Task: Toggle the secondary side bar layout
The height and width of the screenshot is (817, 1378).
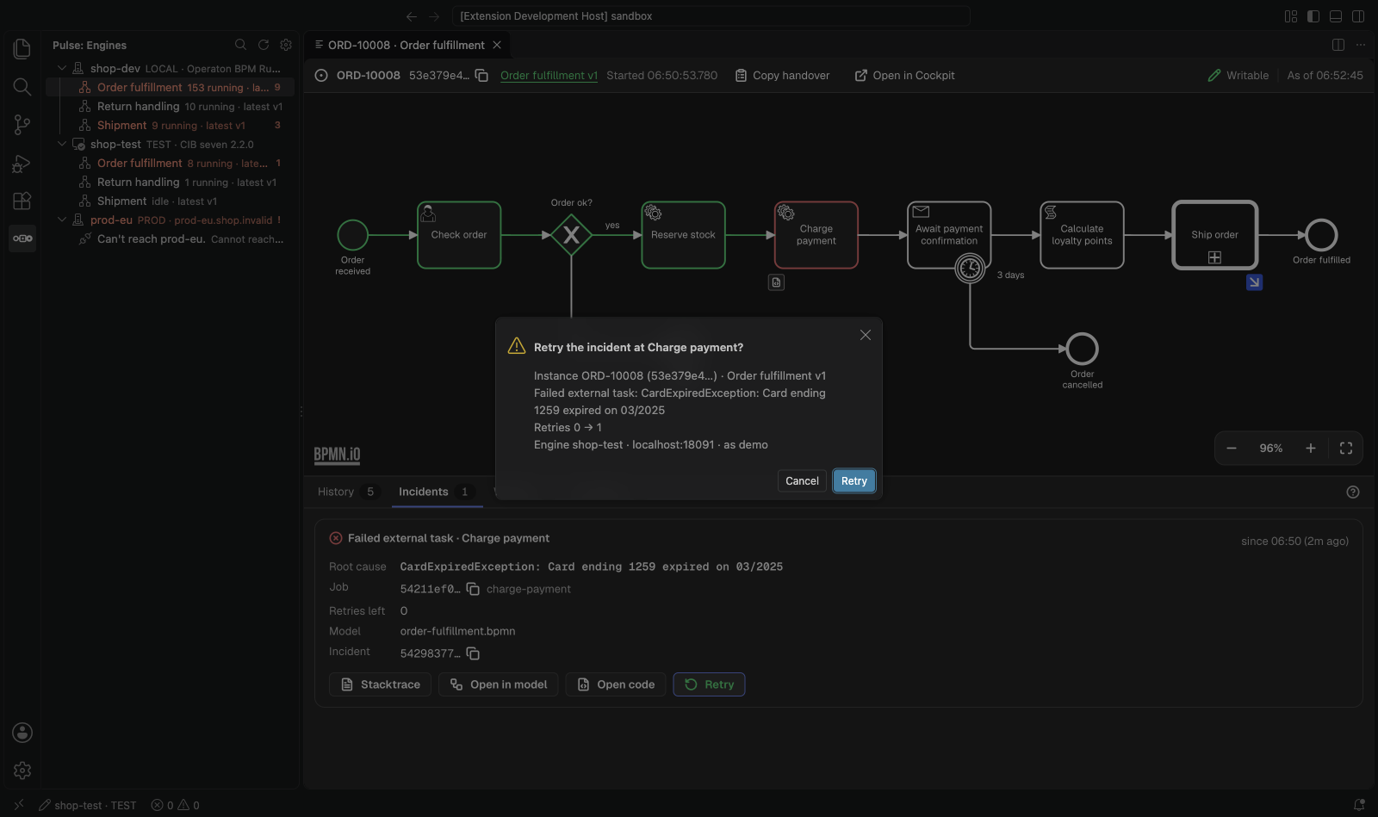Action: point(1358,16)
